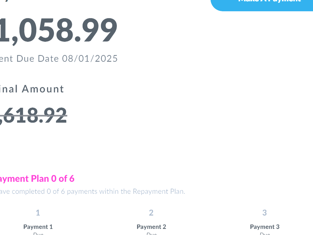Click the Due text under Payment 2

click(x=151, y=234)
